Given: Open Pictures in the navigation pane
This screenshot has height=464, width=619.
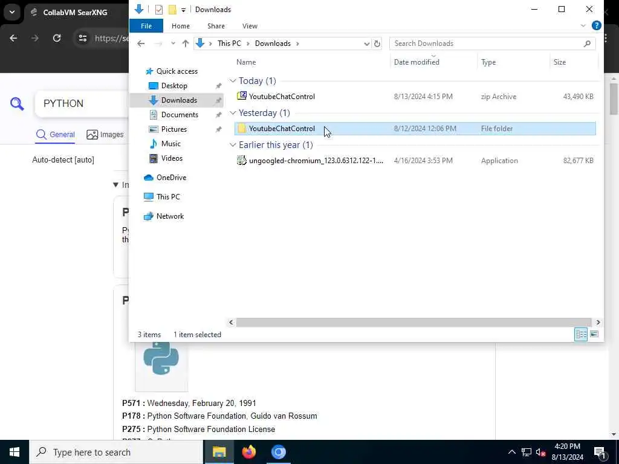Looking at the screenshot, I should point(173,129).
